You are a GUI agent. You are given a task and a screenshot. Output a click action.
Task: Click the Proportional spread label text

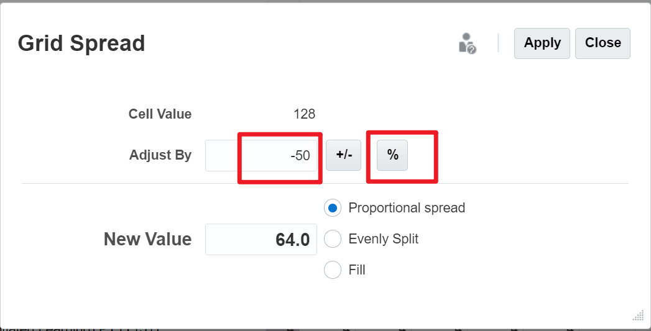(407, 208)
